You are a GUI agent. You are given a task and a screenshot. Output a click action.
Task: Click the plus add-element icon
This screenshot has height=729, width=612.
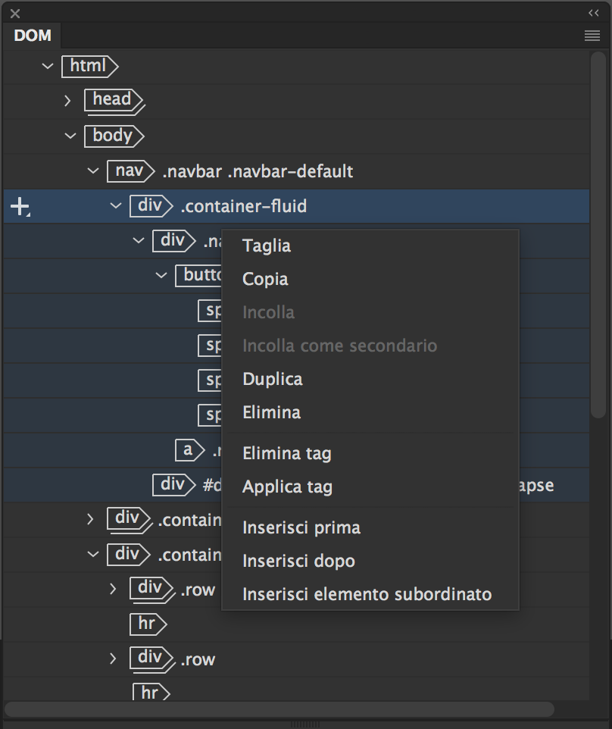click(20, 206)
